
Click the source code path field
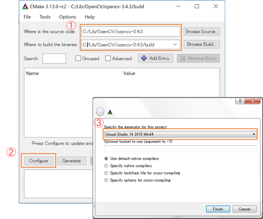[131, 31]
